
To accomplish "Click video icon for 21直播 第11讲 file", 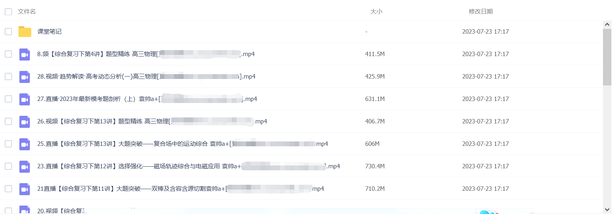I will tap(25, 189).
